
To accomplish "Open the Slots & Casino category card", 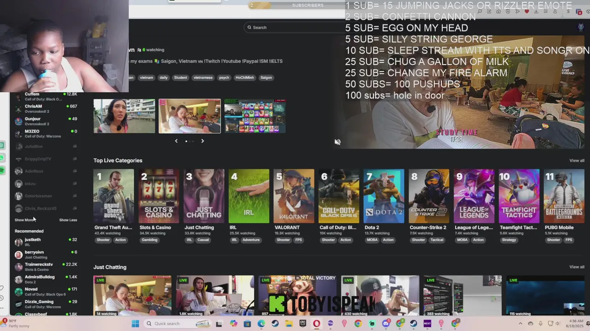I will 159,196.
